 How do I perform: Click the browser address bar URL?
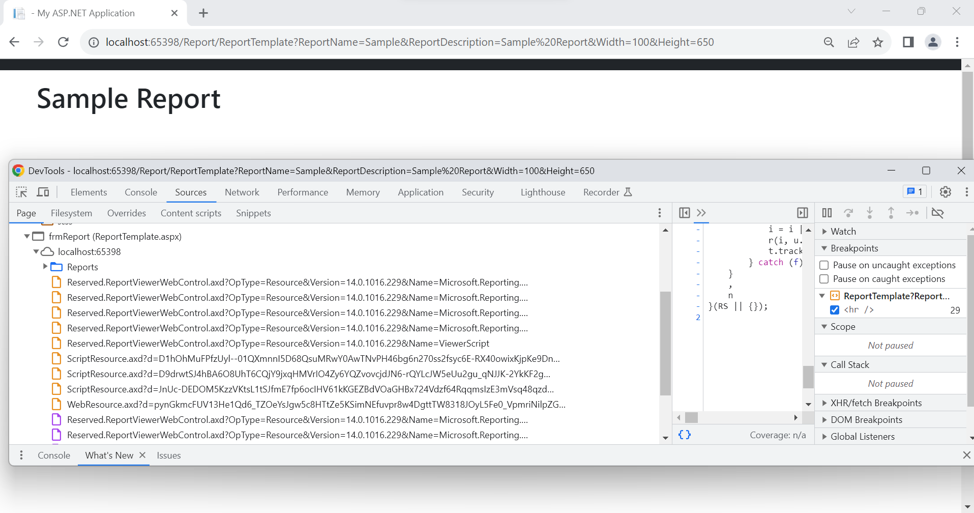tap(409, 42)
